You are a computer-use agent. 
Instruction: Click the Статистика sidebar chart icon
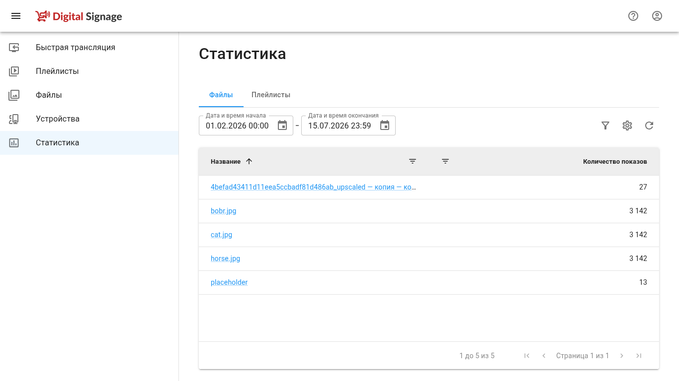[x=14, y=143]
